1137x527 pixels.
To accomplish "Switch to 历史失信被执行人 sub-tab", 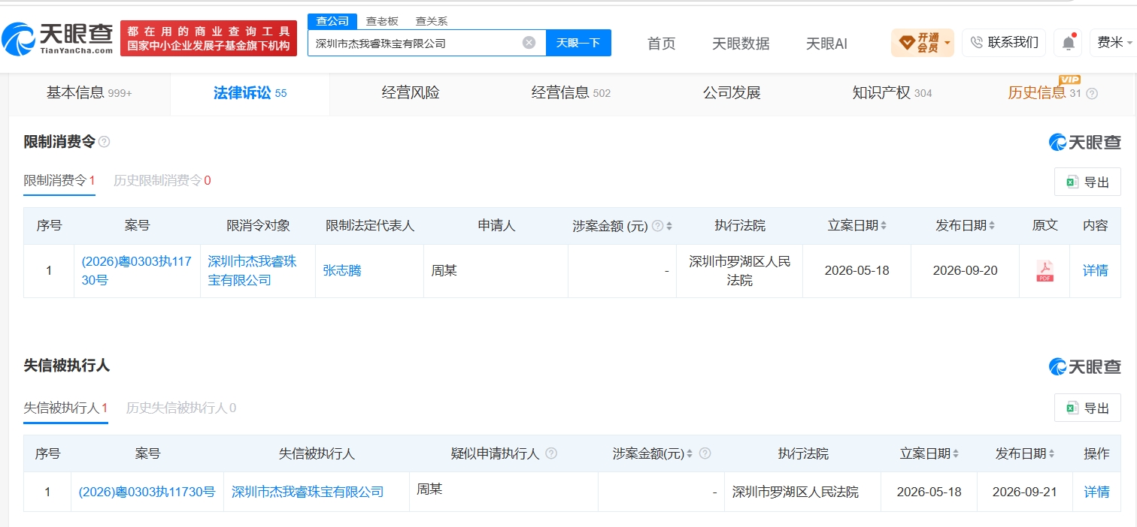I will 181,408.
